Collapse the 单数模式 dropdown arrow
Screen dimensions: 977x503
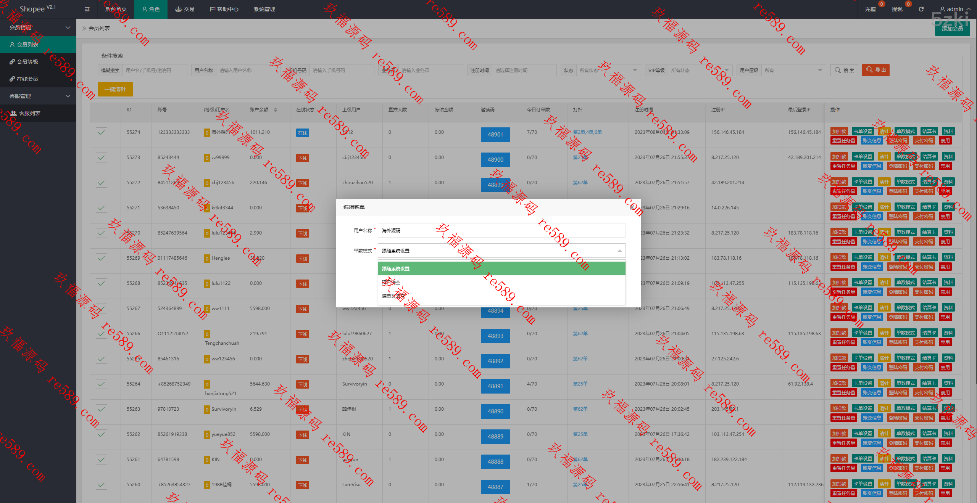[619, 251]
